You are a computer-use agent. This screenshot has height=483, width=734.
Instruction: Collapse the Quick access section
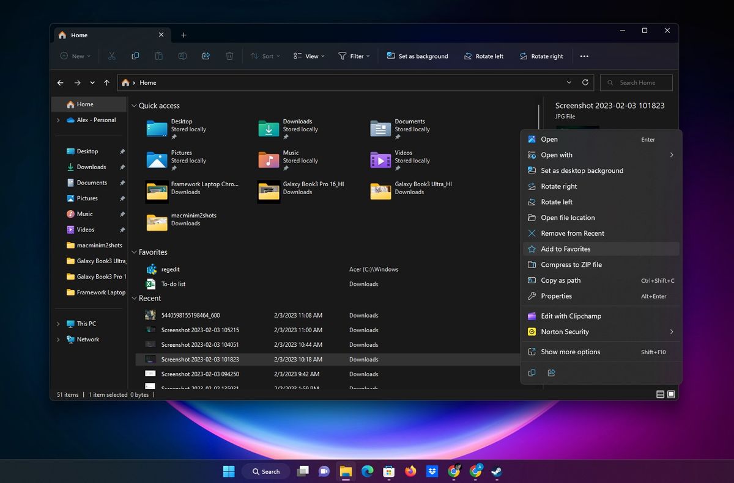pos(133,105)
